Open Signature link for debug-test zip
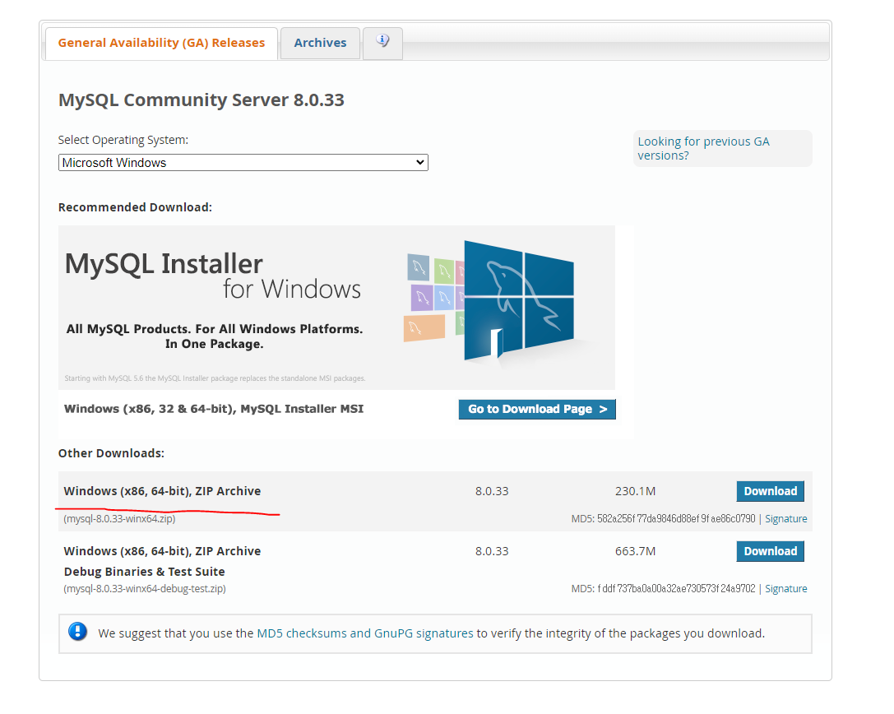 coord(785,588)
